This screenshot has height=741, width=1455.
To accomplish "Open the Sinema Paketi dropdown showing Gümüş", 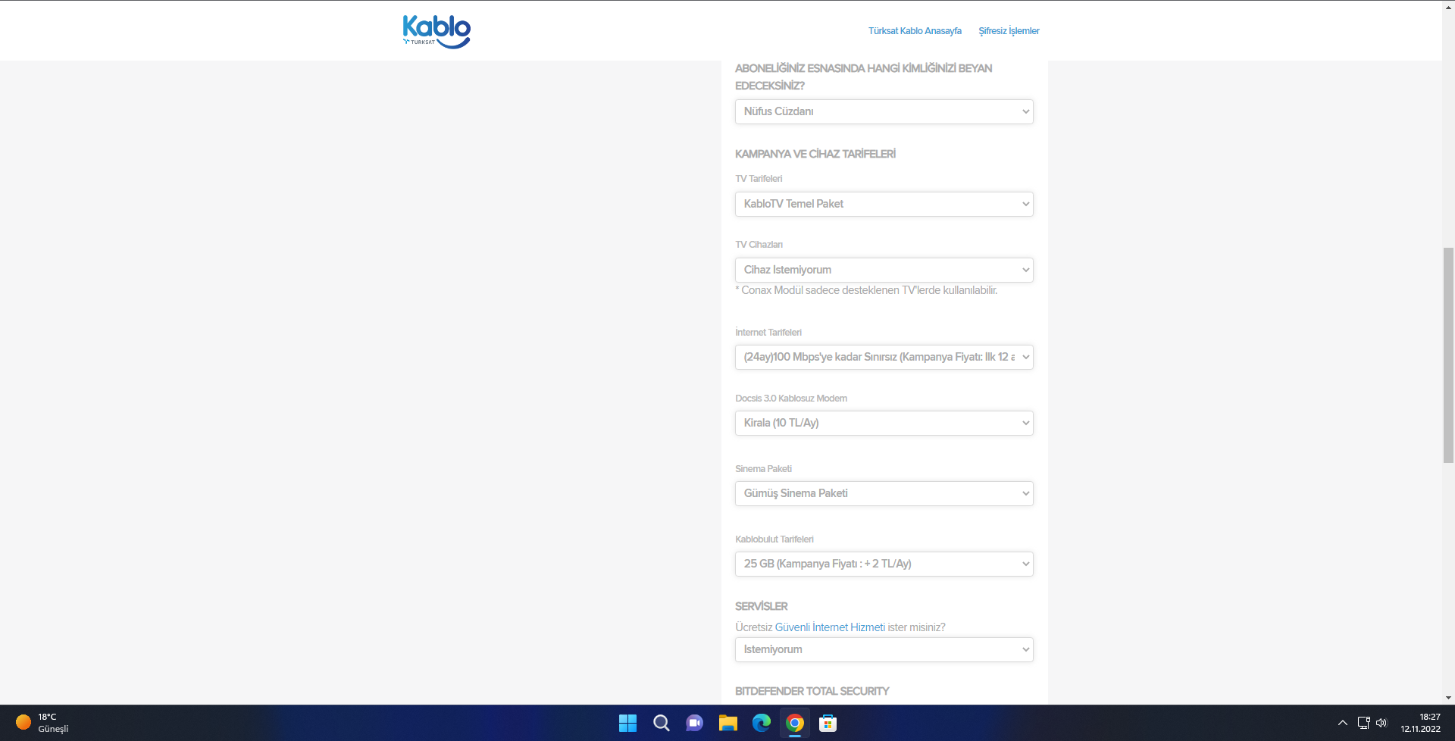I will click(883, 493).
